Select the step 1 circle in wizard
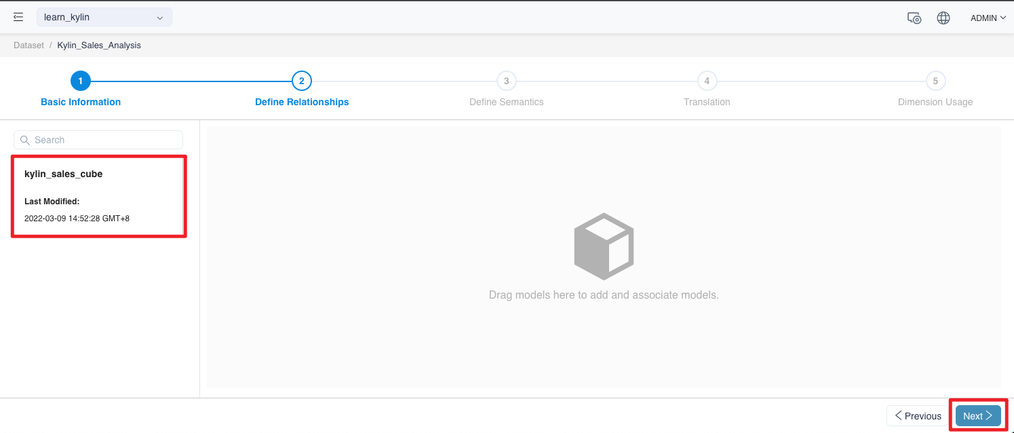 point(80,81)
